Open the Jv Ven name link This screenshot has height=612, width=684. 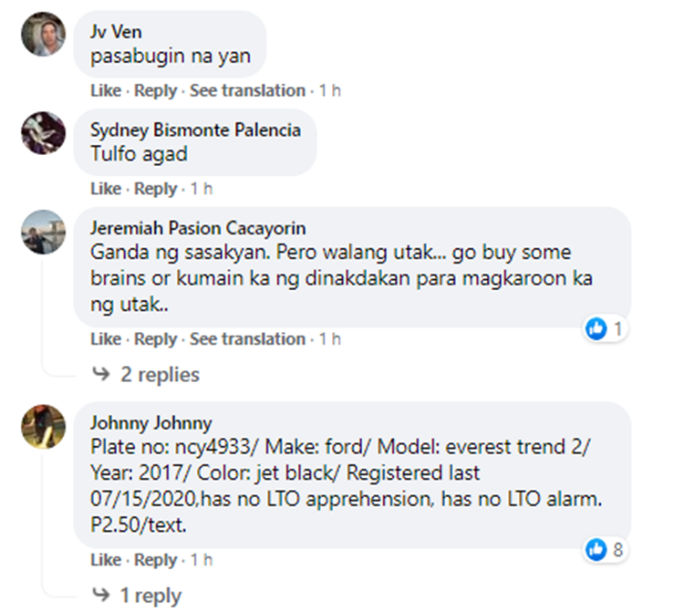(x=116, y=32)
